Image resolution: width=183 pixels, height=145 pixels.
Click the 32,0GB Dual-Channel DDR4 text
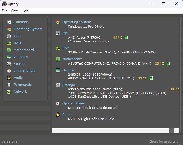point(112,52)
